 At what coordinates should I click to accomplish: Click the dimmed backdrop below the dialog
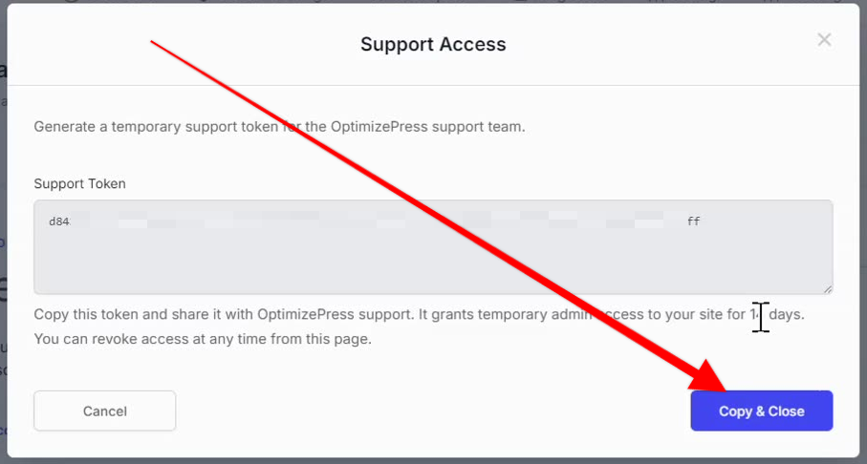coord(433,461)
